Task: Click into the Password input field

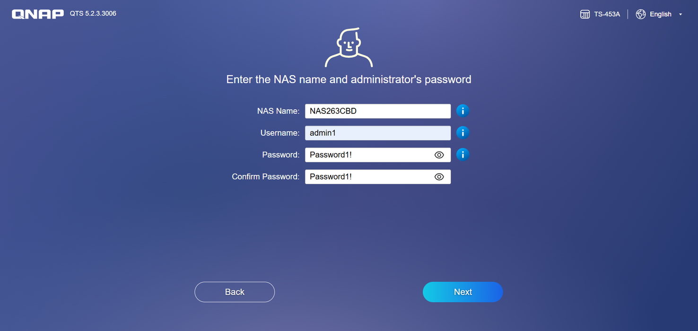Action: tap(369, 155)
